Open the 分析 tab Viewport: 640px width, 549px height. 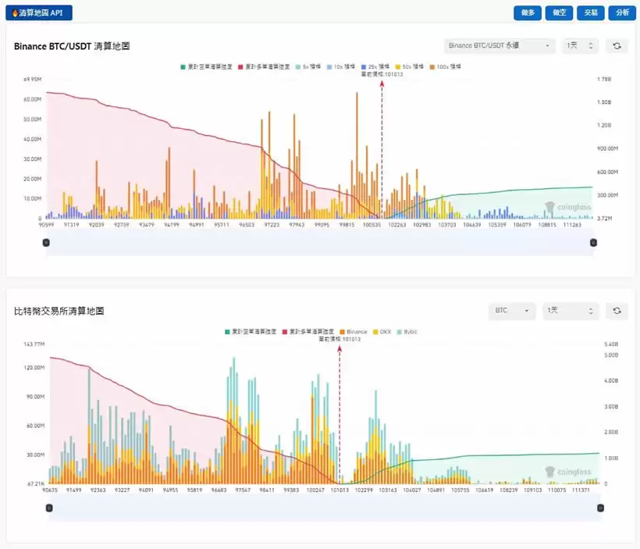pos(621,12)
